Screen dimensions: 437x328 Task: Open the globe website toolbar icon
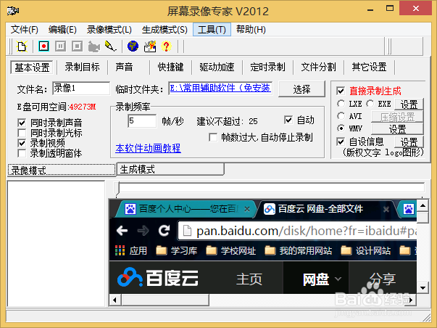[x=133, y=46]
